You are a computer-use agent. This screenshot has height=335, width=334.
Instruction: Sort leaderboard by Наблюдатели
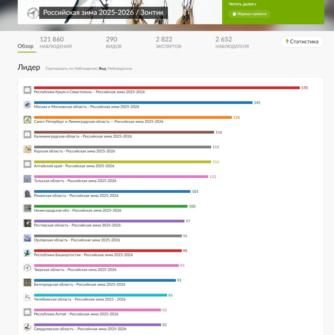[120, 69]
